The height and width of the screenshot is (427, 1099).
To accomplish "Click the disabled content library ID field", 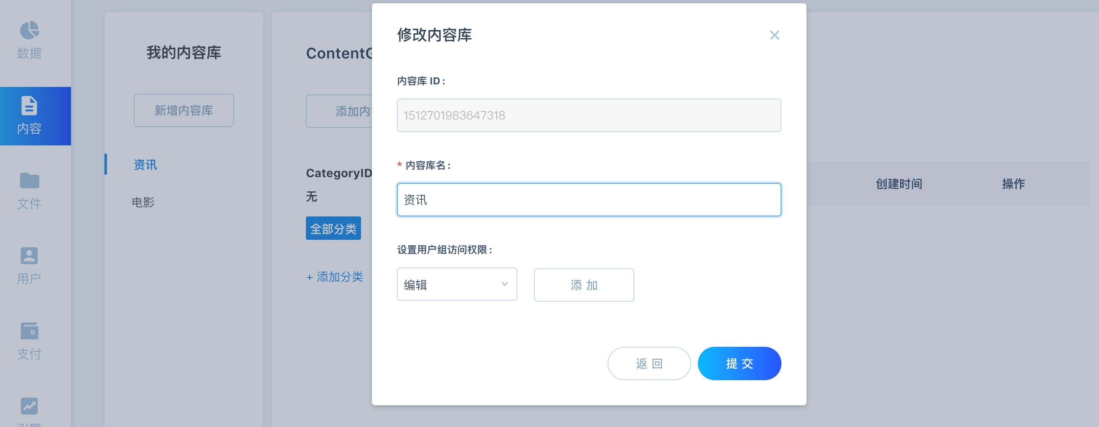I will point(589,116).
